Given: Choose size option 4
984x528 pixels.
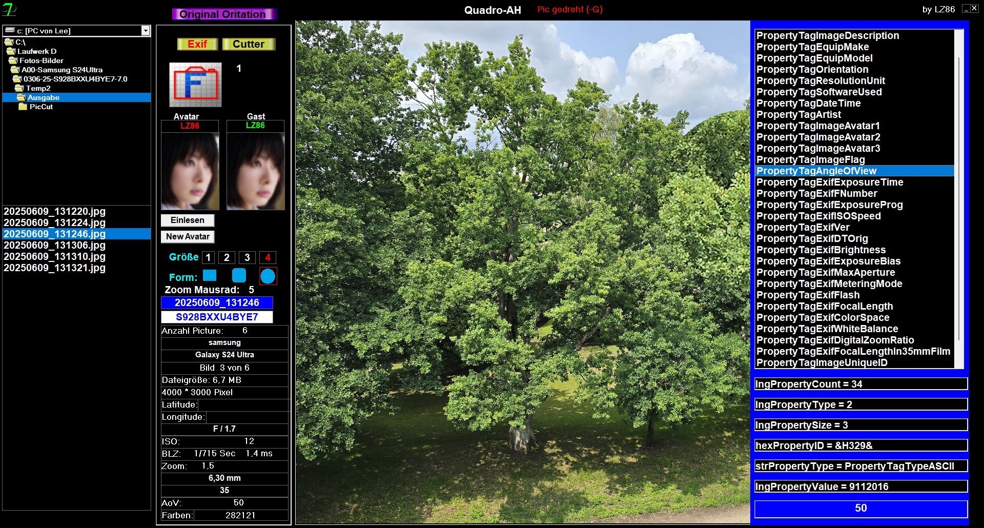Looking at the screenshot, I should pyautogui.click(x=268, y=257).
